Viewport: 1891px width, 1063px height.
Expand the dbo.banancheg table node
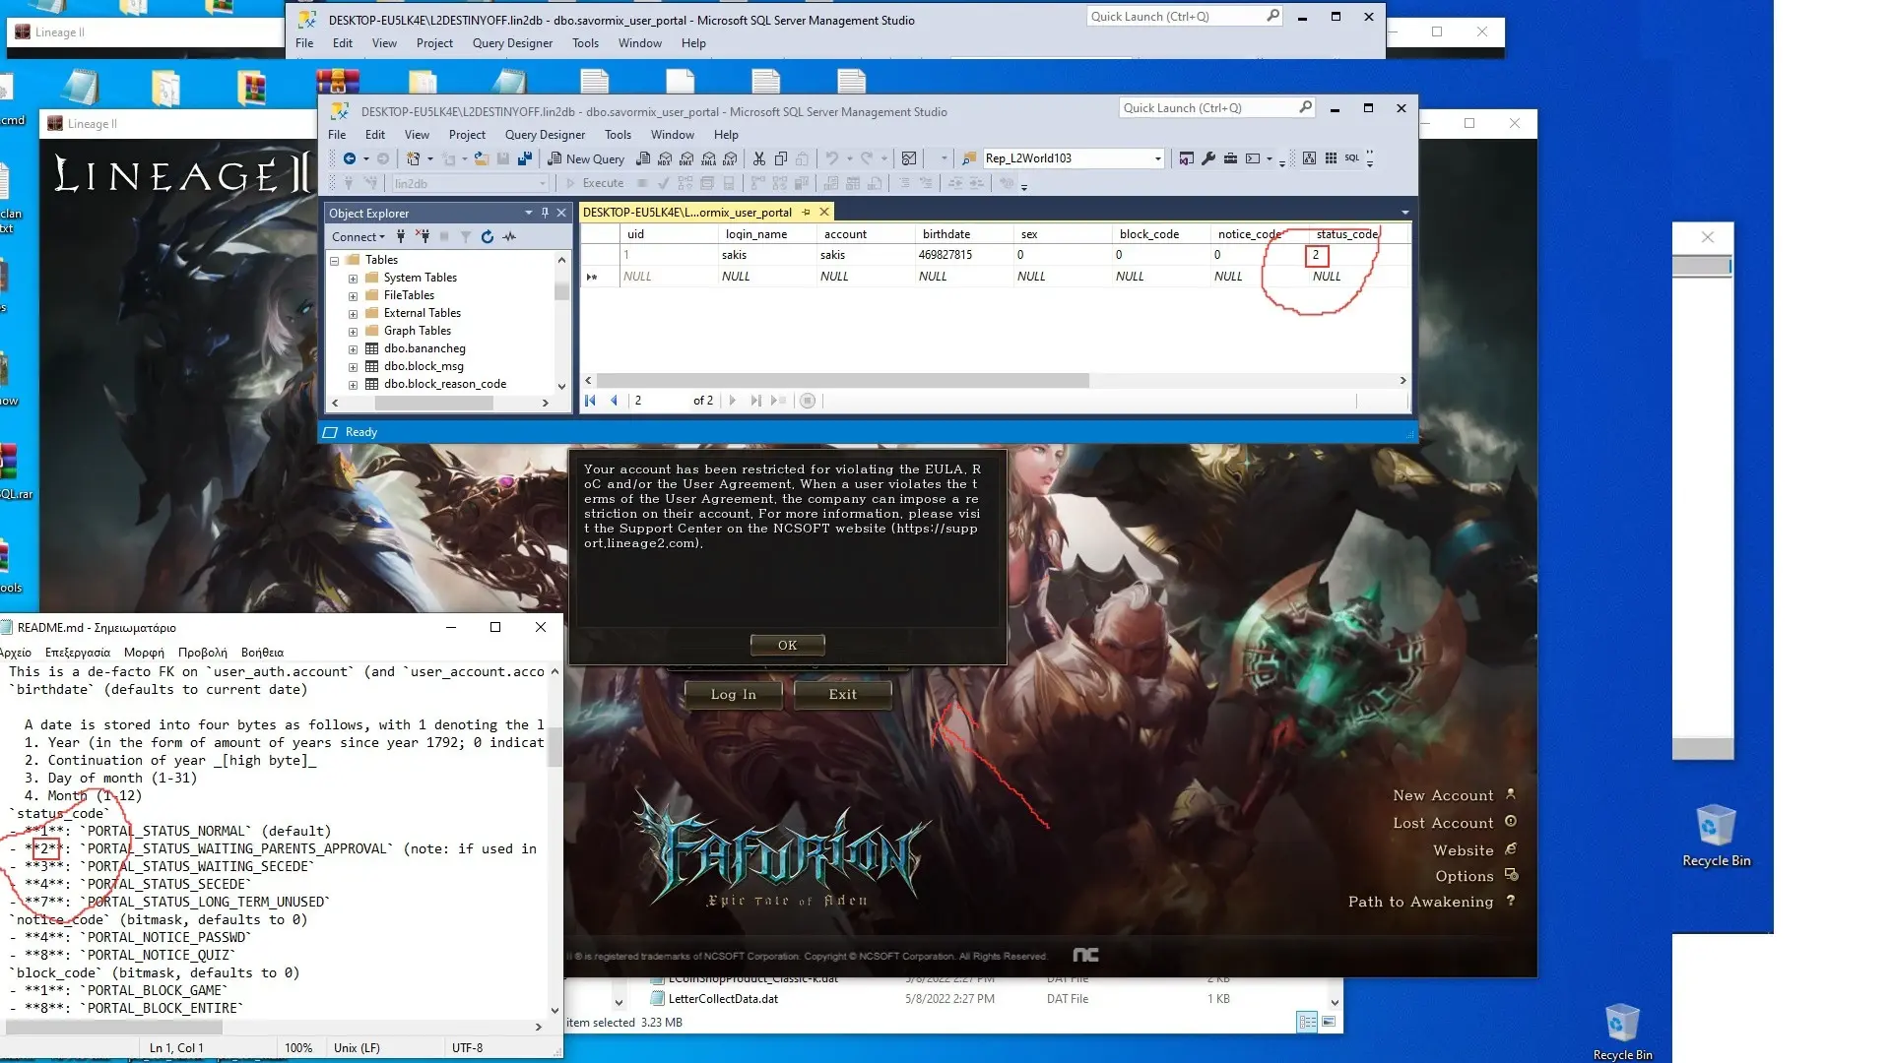353,349
